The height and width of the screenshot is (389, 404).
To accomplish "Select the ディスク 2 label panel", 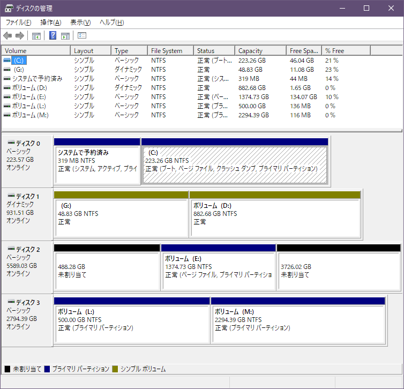I will coord(27,268).
